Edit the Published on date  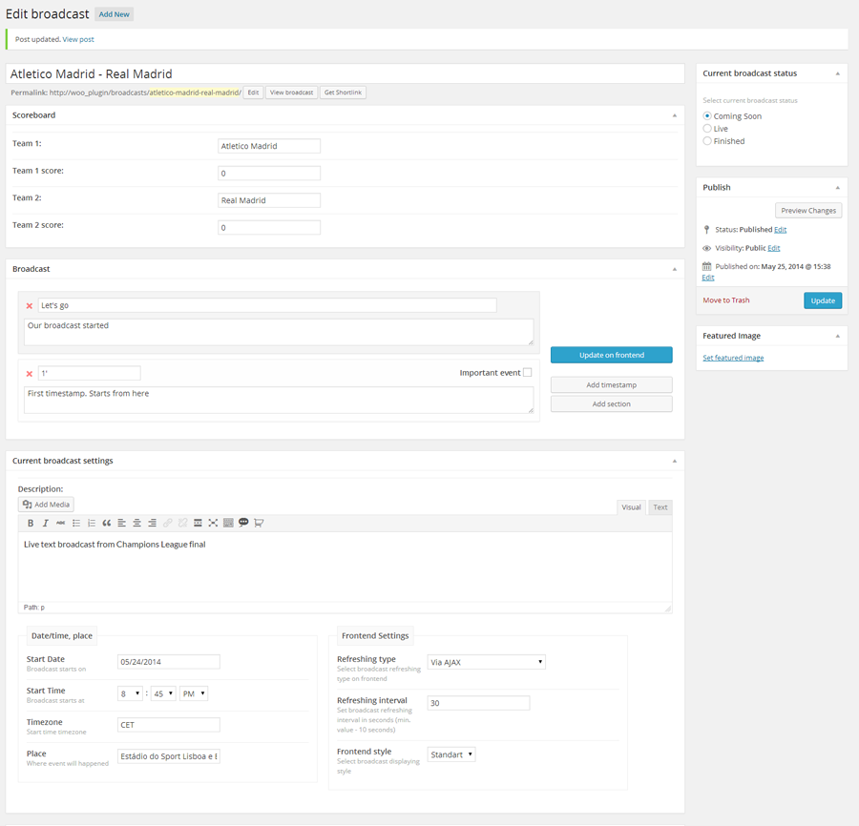tap(708, 278)
